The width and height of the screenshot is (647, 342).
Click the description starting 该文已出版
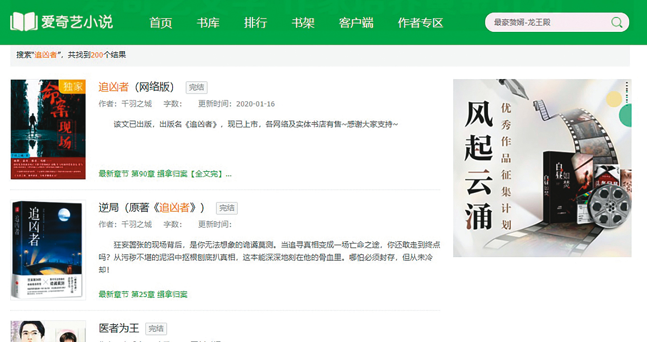point(256,124)
